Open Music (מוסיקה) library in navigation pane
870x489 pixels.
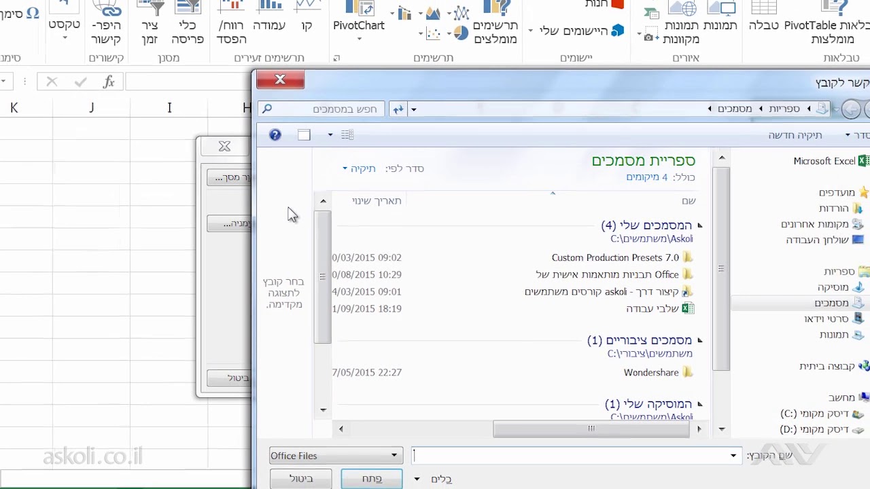[x=840, y=287]
